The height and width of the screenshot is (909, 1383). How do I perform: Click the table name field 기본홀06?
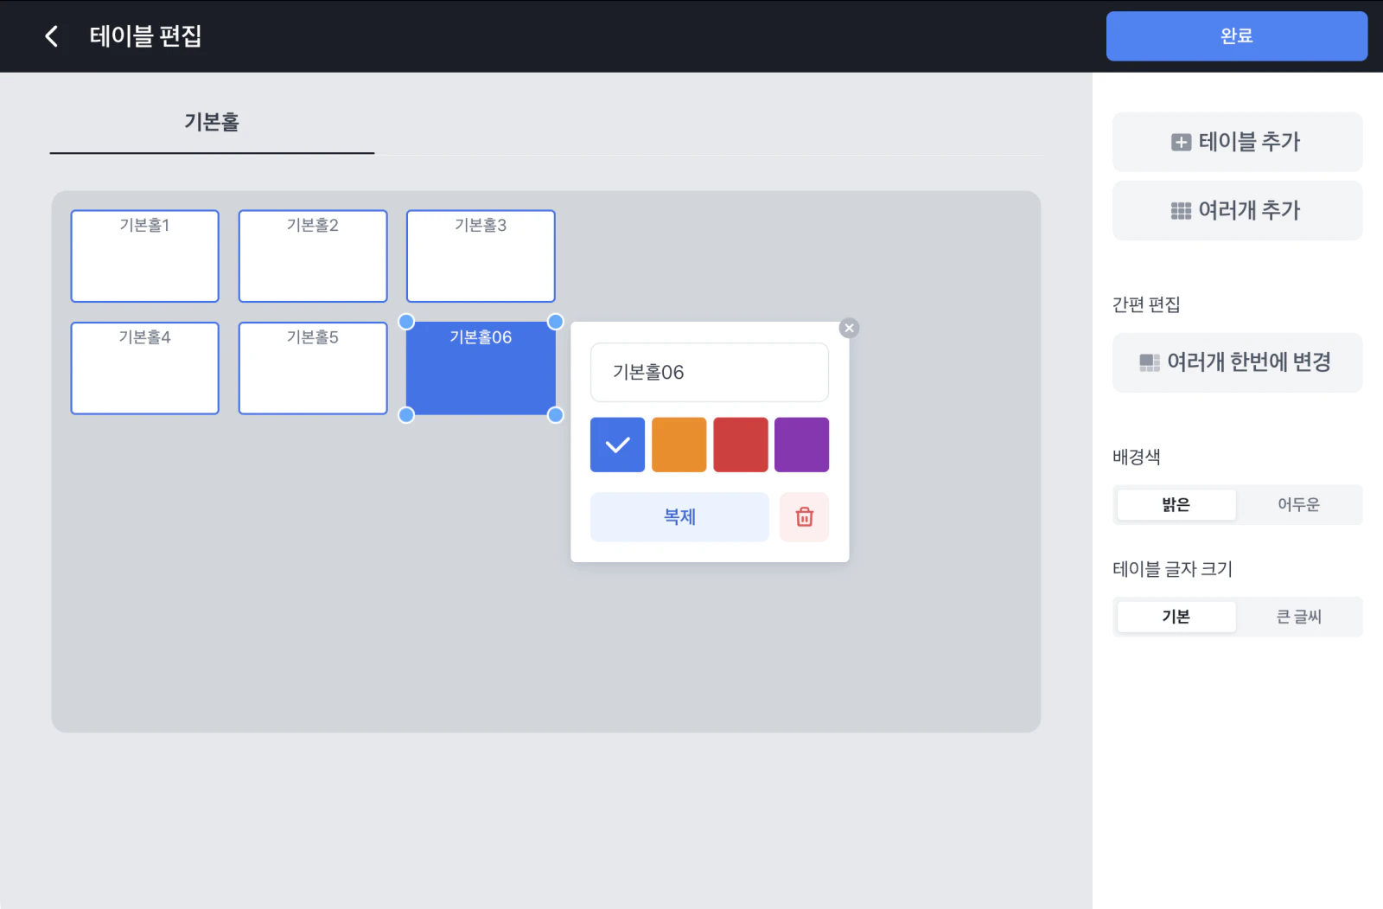tap(710, 372)
